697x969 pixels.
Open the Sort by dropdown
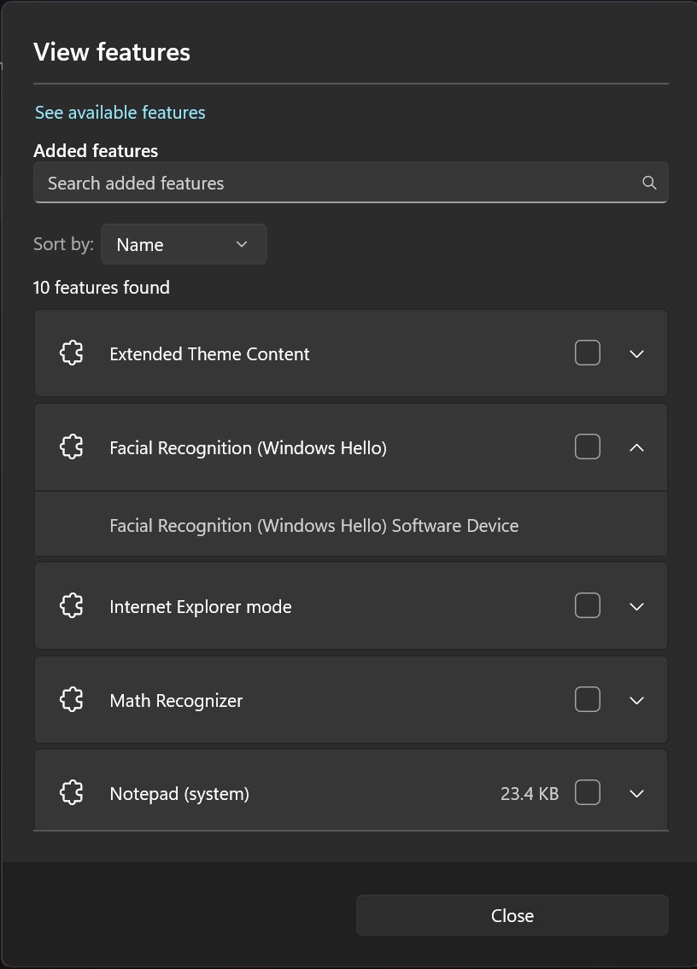183,244
